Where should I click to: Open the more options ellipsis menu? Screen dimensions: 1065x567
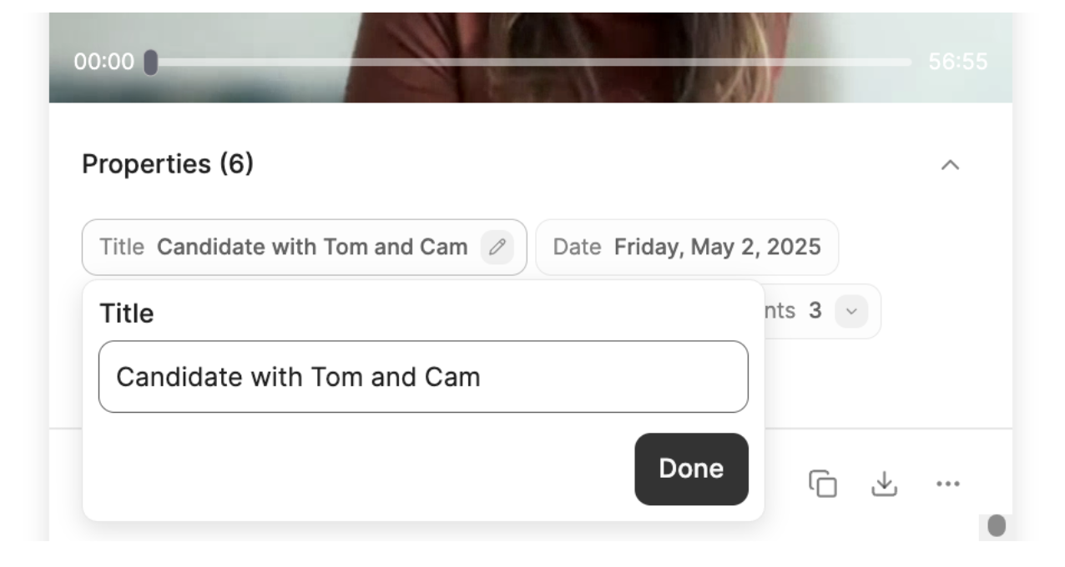coord(949,482)
